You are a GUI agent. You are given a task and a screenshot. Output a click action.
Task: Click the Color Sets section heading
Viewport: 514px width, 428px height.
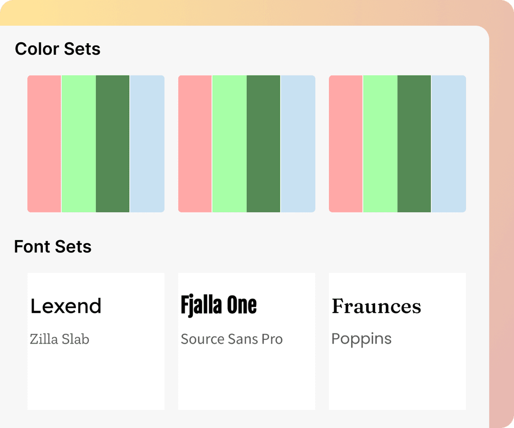(x=58, y=49)
